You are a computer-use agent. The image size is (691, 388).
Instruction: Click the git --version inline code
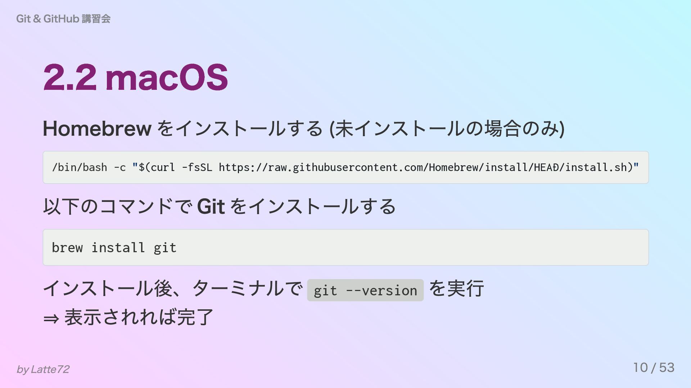(x=365, y=290)
